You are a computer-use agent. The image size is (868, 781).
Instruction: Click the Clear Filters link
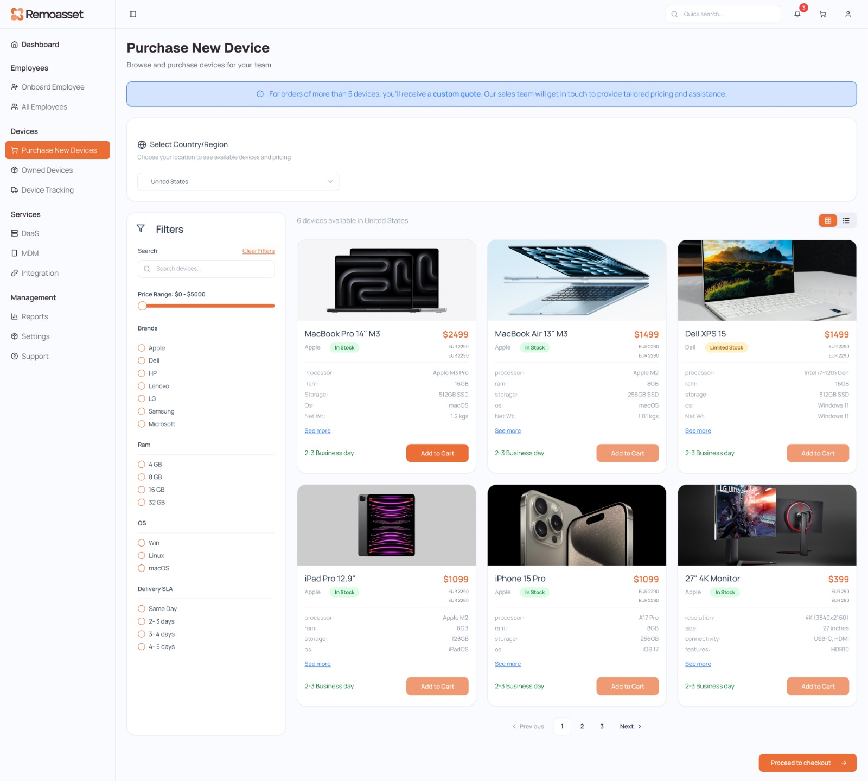pos(258,251)
